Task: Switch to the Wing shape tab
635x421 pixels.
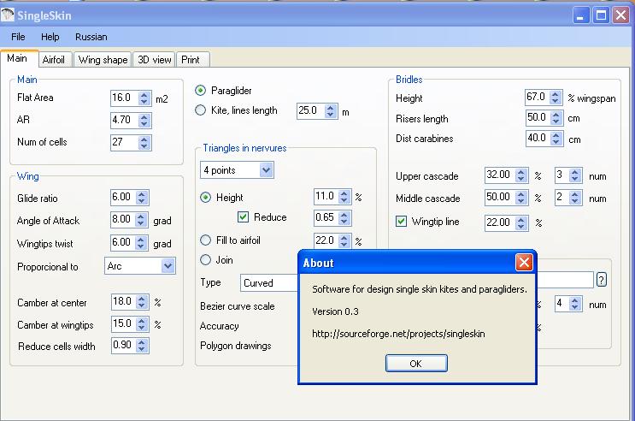Action: click(x=103, y=60)
